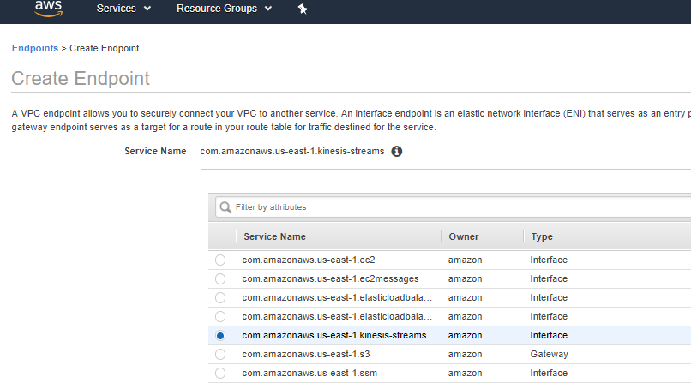
Task: Sort by Service Name column header
Action: [274, 236]
